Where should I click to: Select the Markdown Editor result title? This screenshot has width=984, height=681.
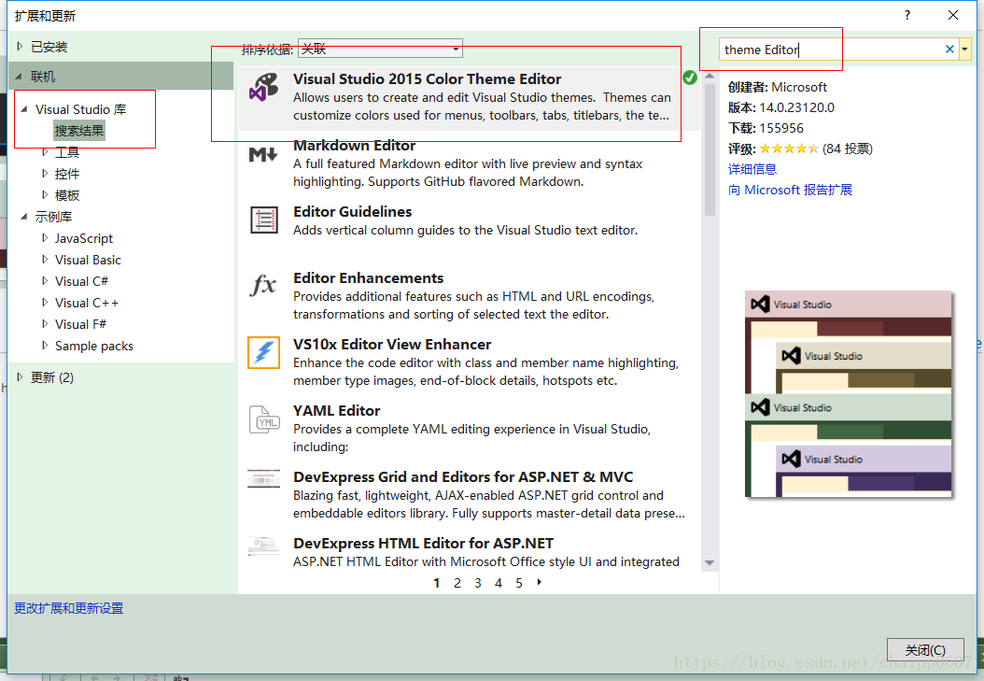coord(355,146)
